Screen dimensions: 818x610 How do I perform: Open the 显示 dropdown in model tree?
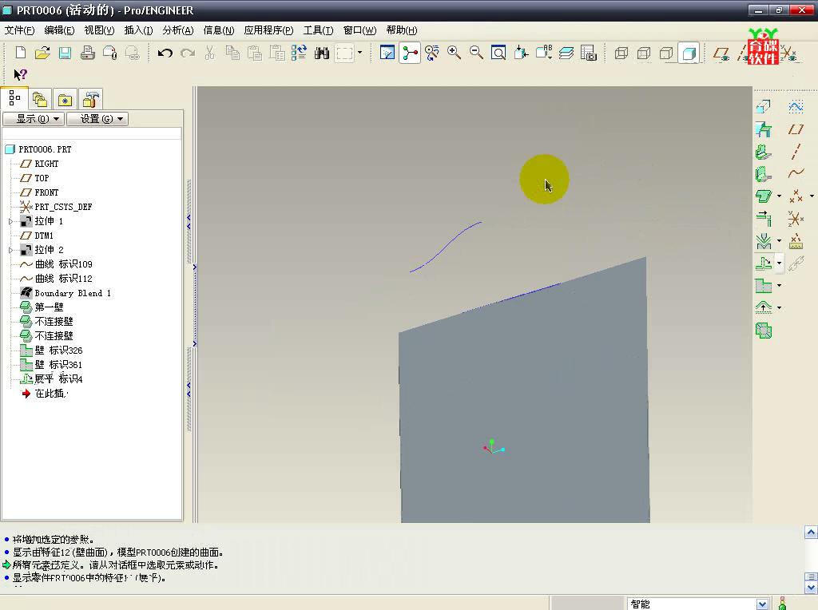point(34,119)
